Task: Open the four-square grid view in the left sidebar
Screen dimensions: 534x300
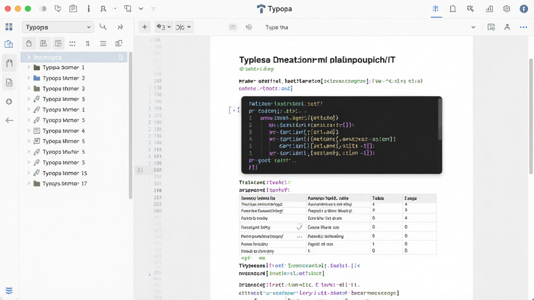Action: (x=9, y=27)
